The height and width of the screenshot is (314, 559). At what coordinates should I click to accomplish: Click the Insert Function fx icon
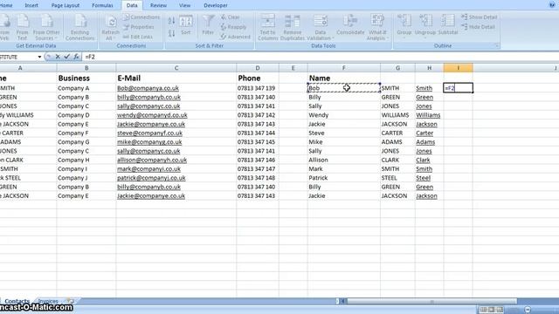(x=76, y=57)
